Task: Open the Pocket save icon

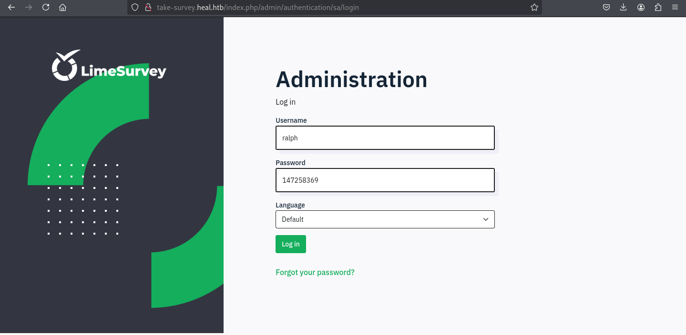Action: pos(606,8)
